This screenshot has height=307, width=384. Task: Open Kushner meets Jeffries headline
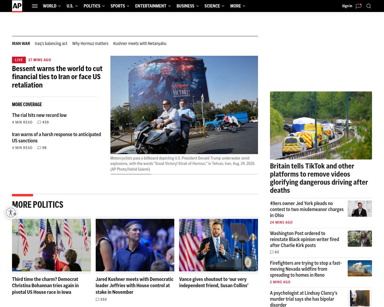tap(134, 286)
